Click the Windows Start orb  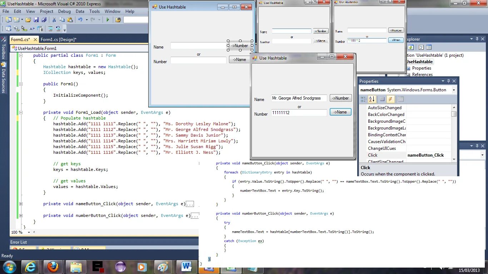(9, 267)
